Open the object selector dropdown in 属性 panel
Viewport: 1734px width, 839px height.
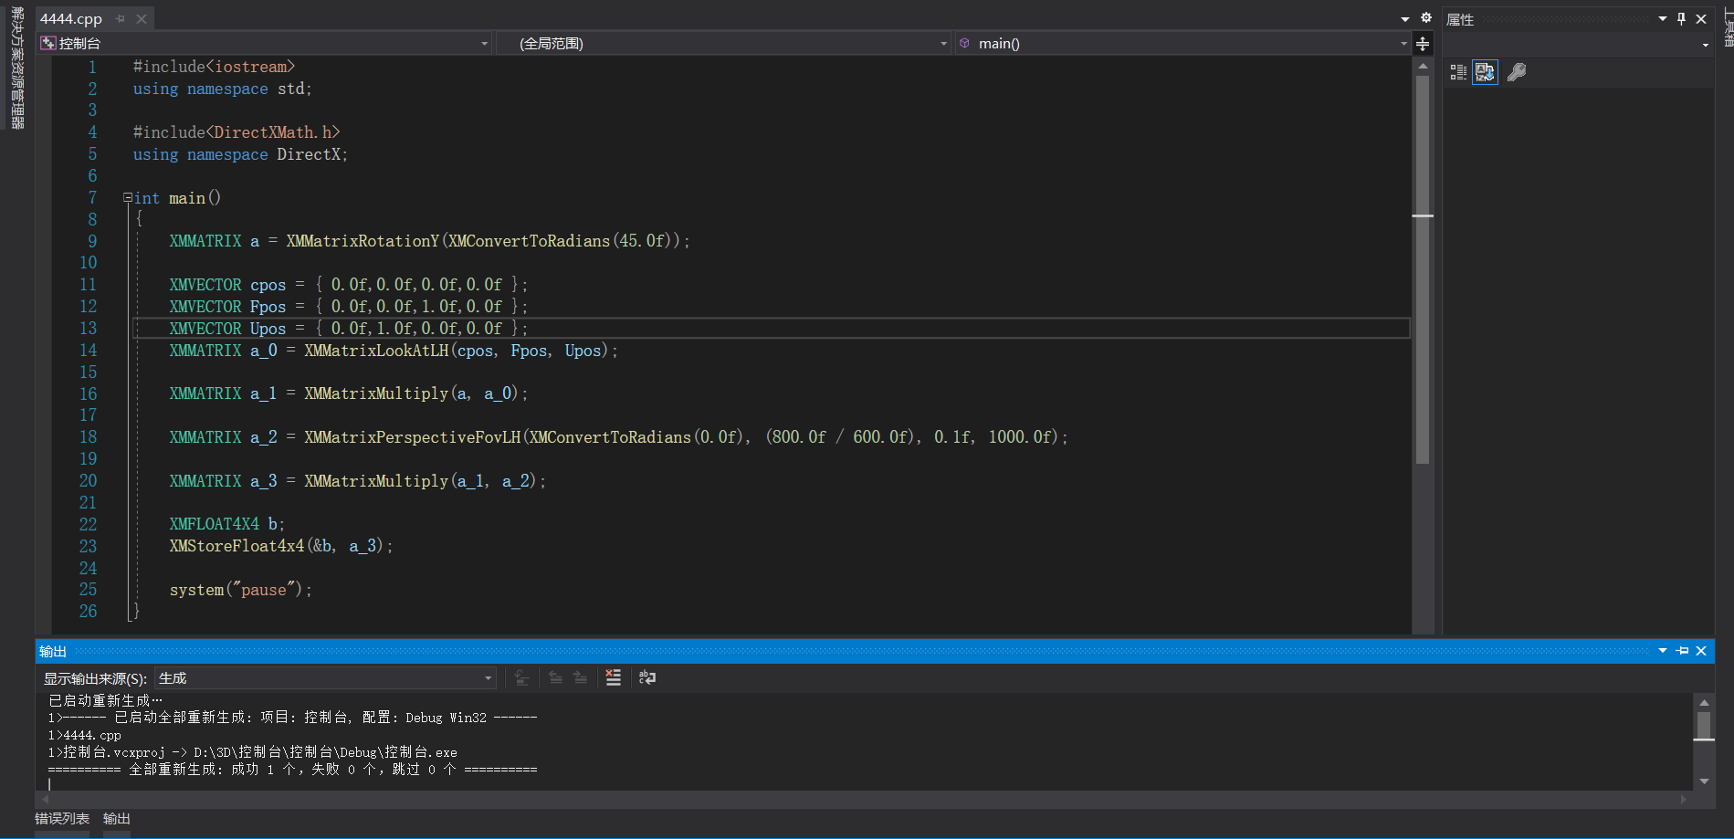pos(1706,45)
